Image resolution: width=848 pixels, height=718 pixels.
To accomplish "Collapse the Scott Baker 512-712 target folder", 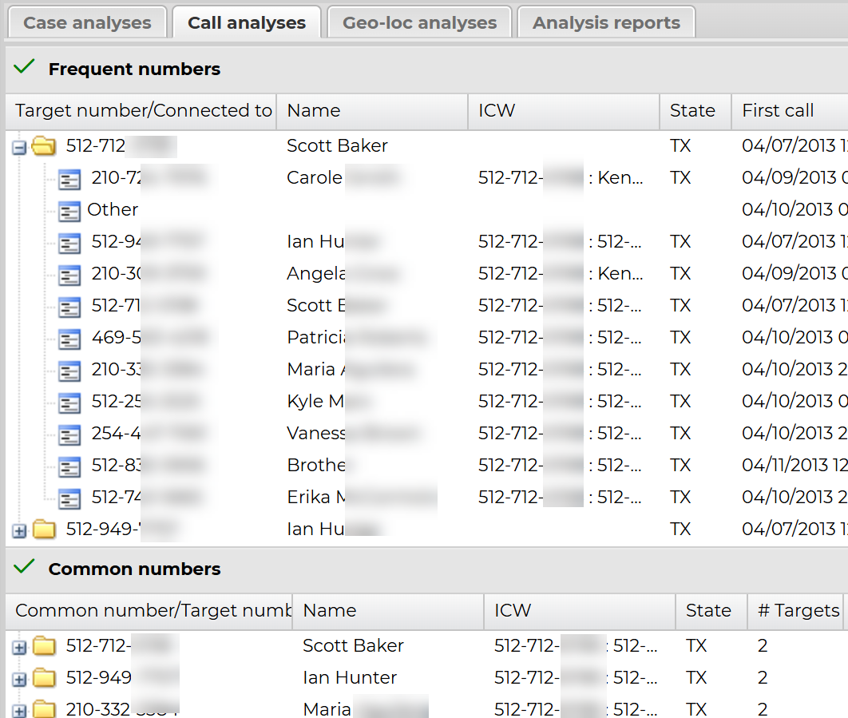I will [20, 147].
